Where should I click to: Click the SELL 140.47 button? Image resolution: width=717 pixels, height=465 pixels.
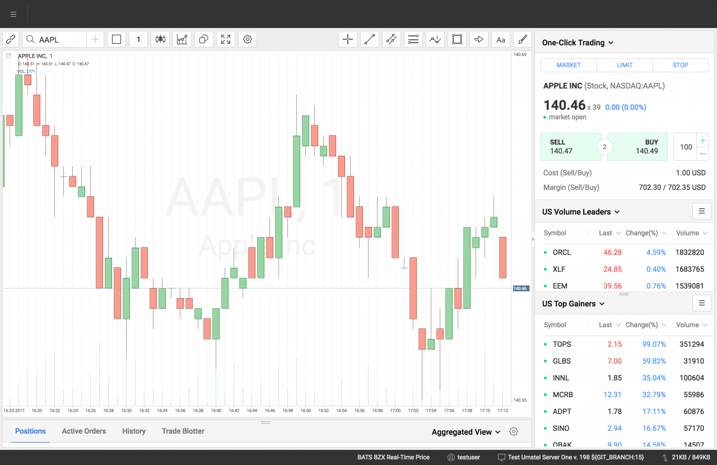pyautogui.click(x=570, y=147)
